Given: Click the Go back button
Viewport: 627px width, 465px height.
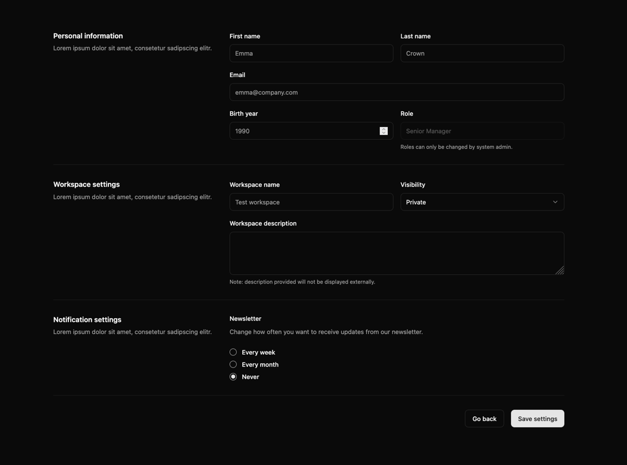Looking at the screenshot, I should tap(484, 418).
